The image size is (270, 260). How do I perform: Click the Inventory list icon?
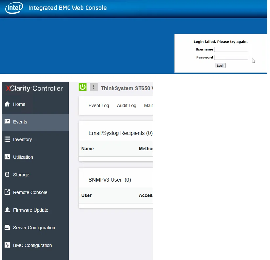point(7,139)
